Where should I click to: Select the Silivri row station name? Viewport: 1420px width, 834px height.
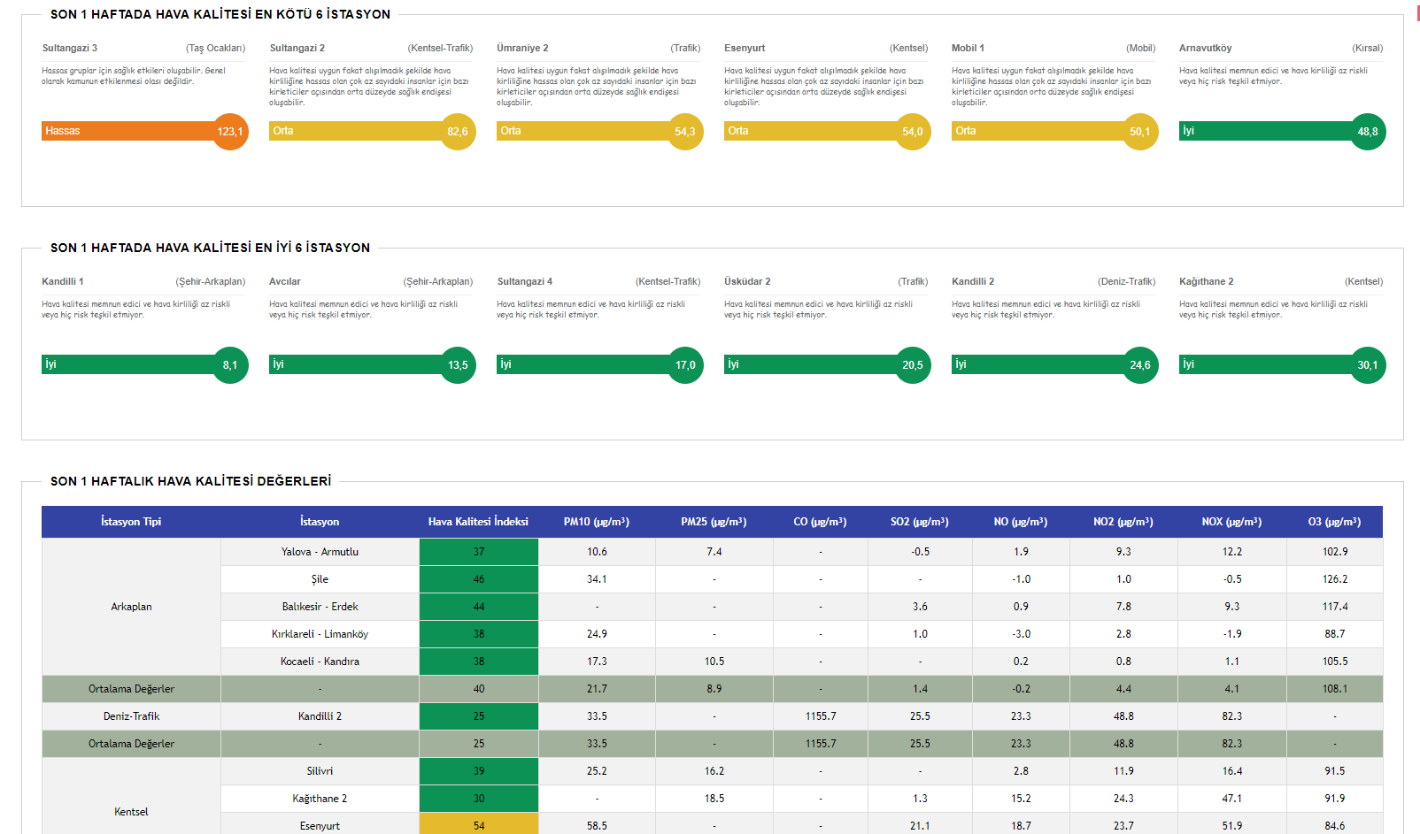pos(320,771)
